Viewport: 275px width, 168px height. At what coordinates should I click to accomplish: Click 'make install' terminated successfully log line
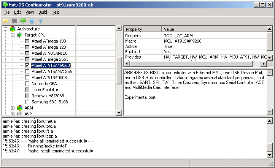[x=51, y=151]
